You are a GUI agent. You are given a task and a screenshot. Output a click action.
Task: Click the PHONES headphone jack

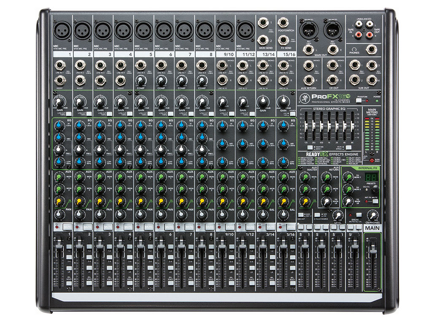371,49
